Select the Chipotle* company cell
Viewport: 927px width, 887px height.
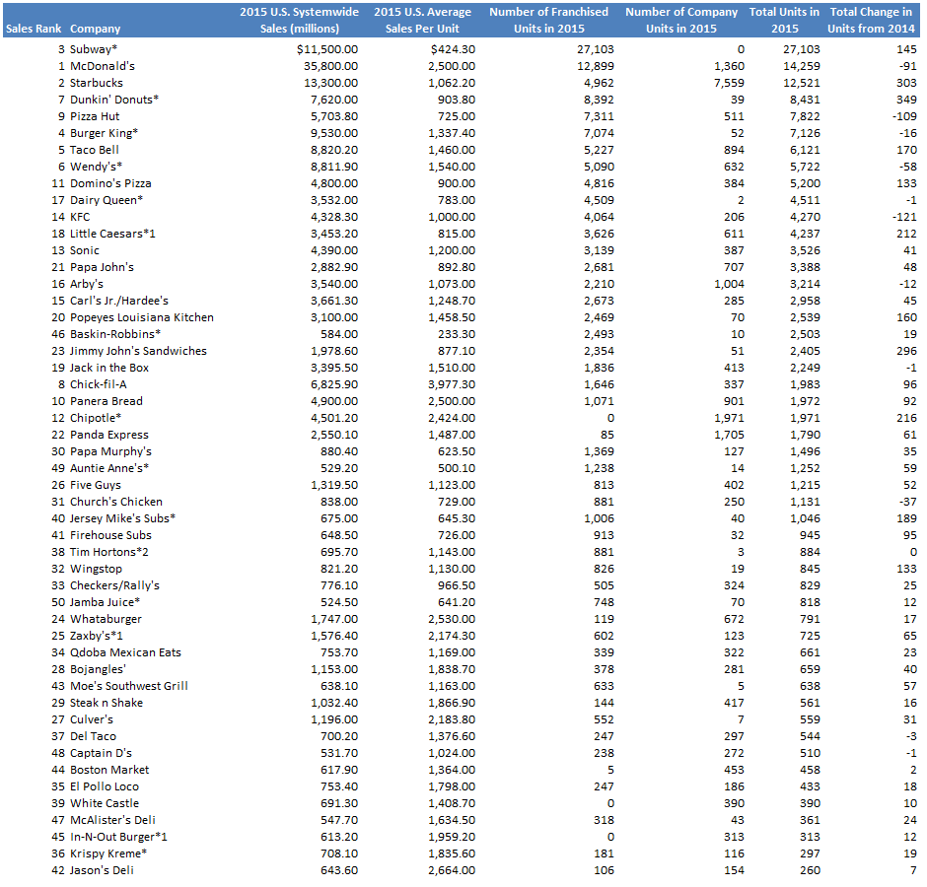(96, 419)
